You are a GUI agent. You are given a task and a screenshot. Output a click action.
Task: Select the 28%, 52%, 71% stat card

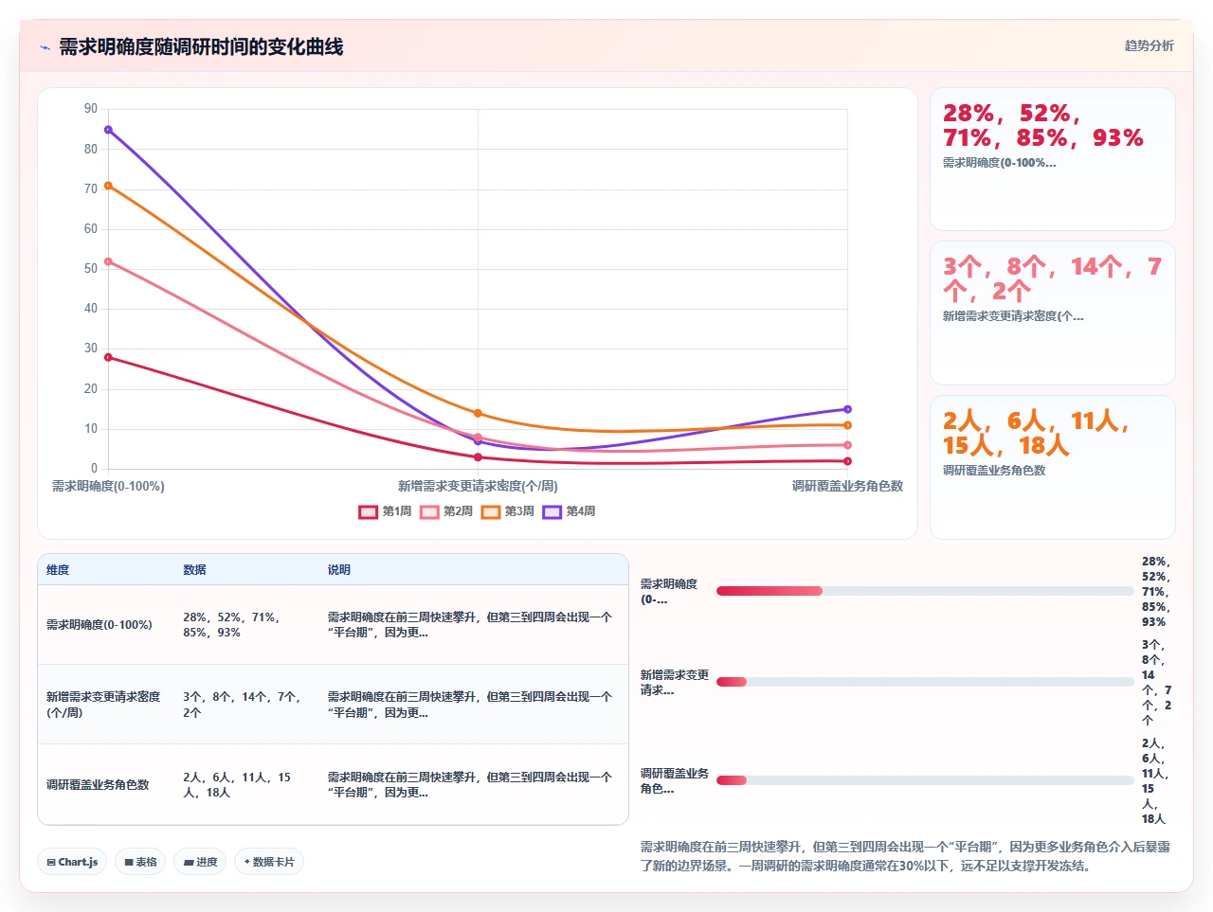click(x=1053, y=159)
